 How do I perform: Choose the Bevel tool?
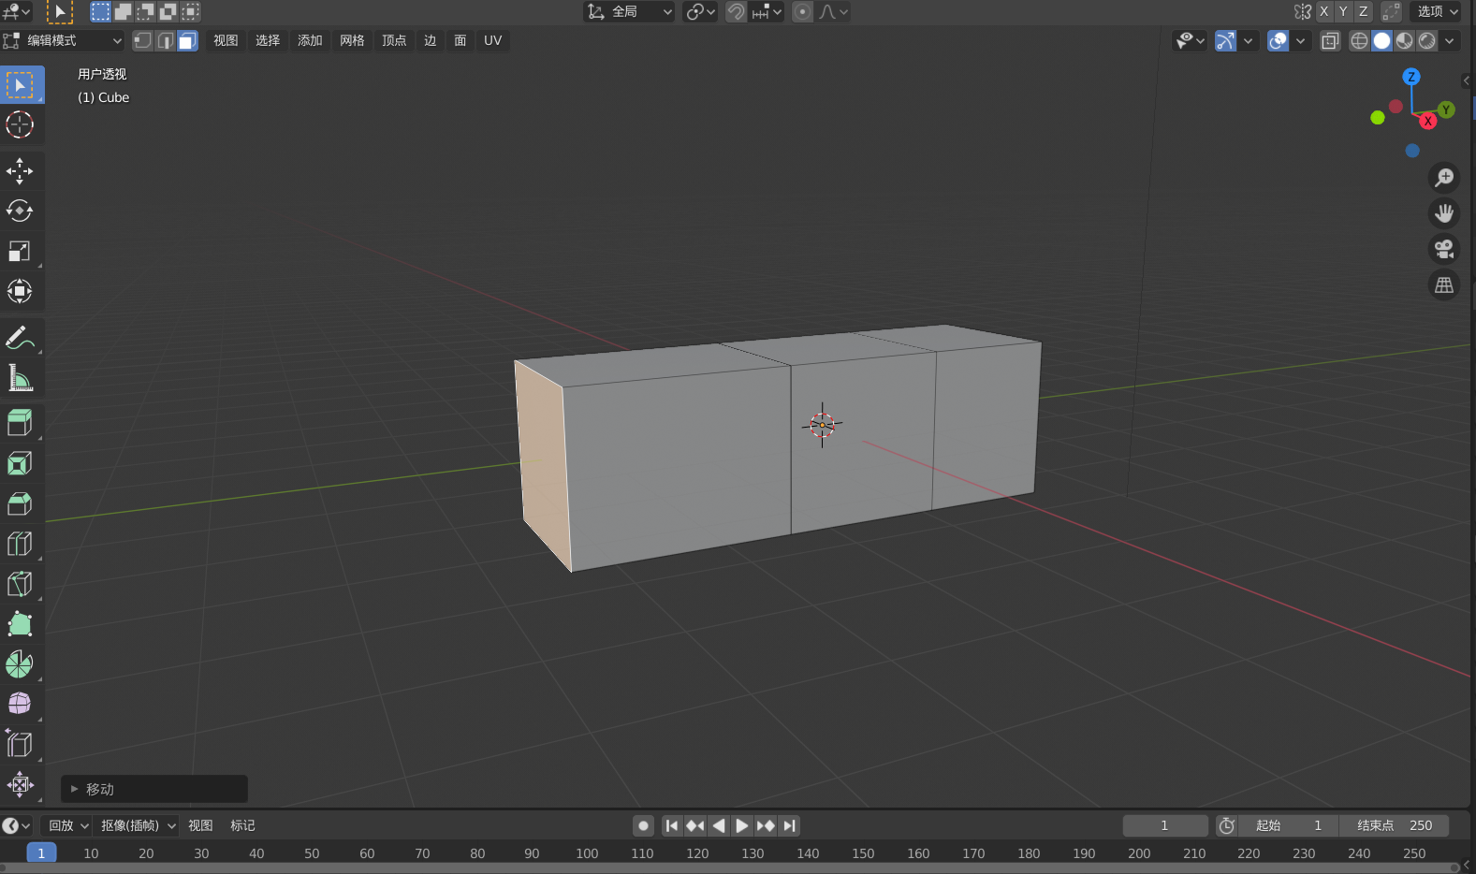[x=21, y=503]
